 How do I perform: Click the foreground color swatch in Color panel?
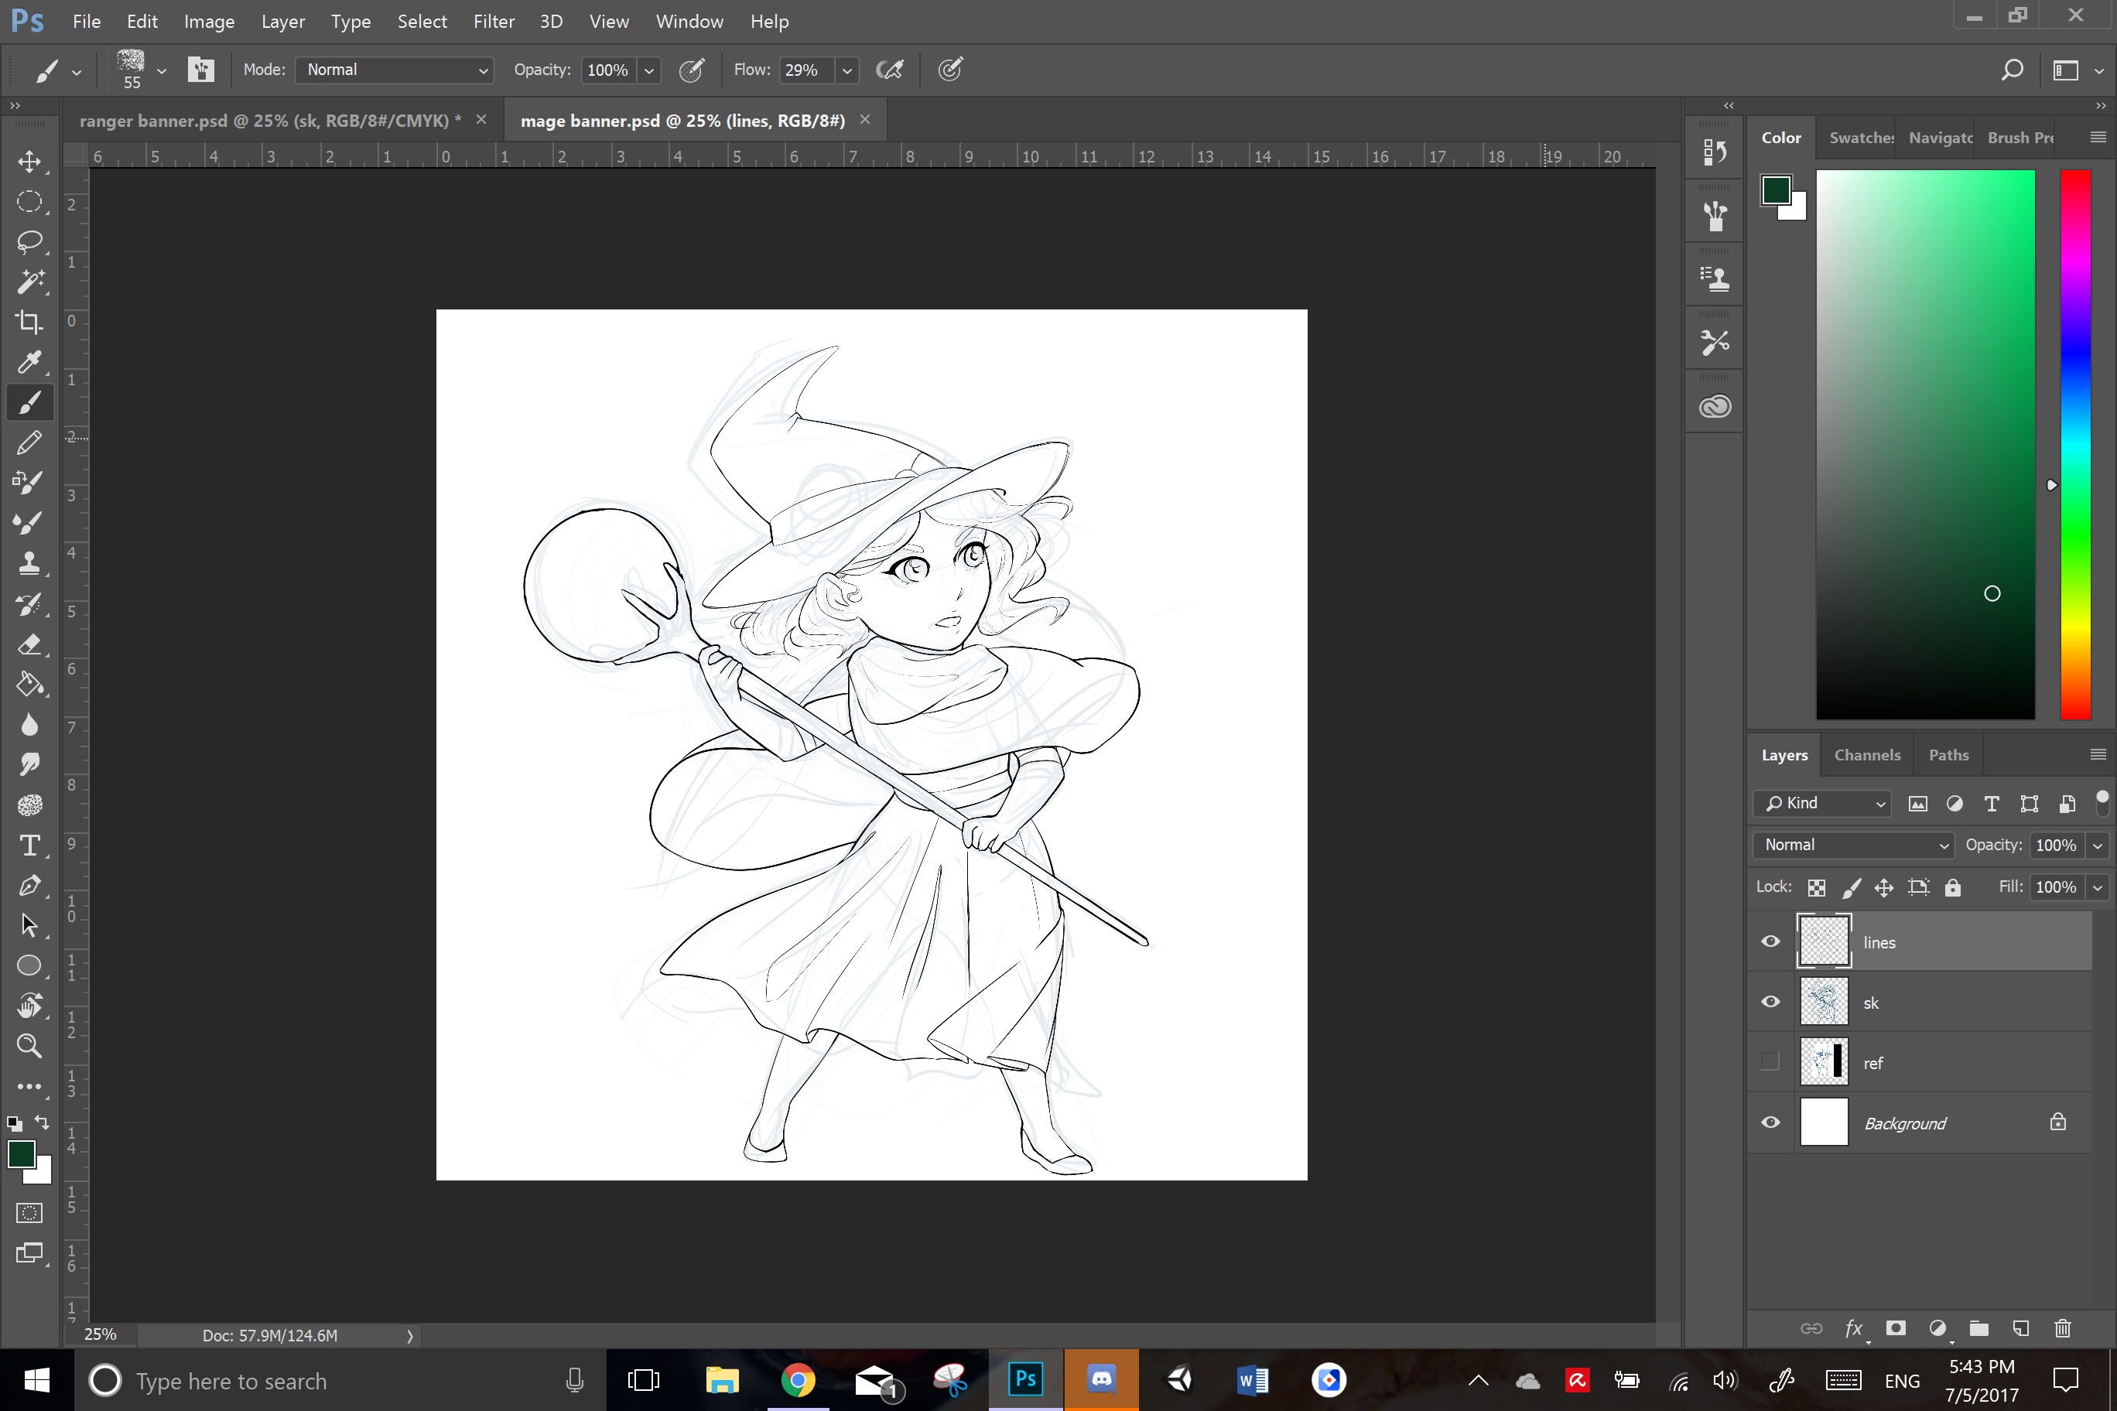(1776, 190)
